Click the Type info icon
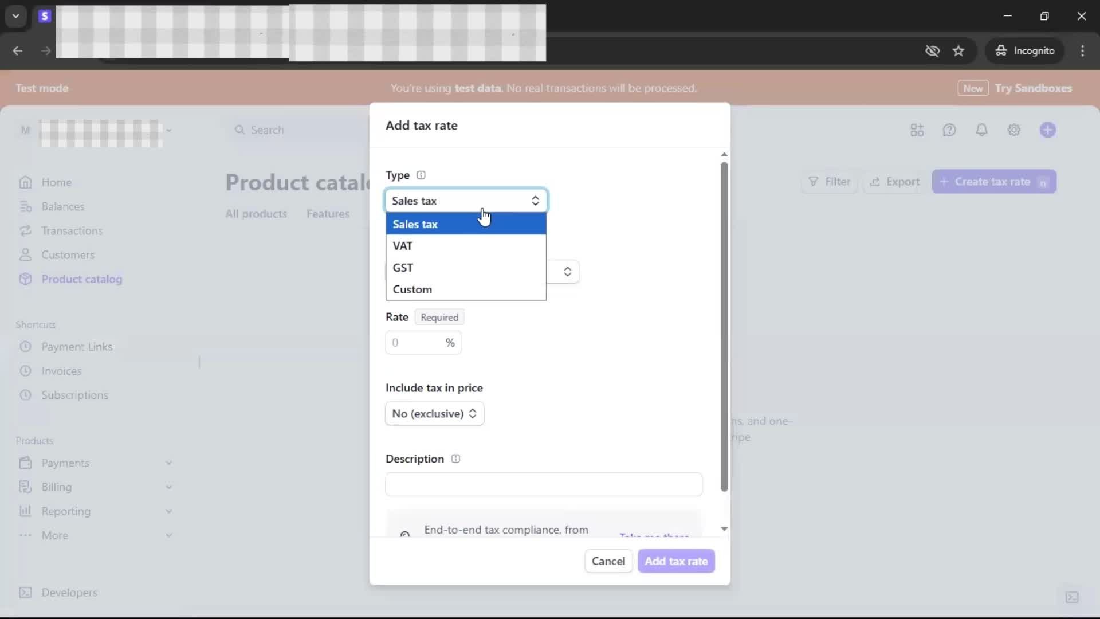Screen dimensions: 1100x619 point(421,175)
